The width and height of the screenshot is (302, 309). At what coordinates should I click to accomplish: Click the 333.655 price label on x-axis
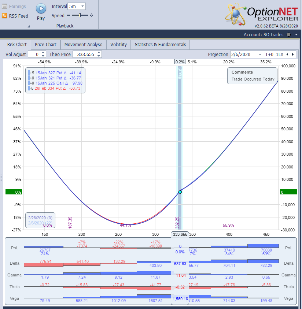(180, 234)
